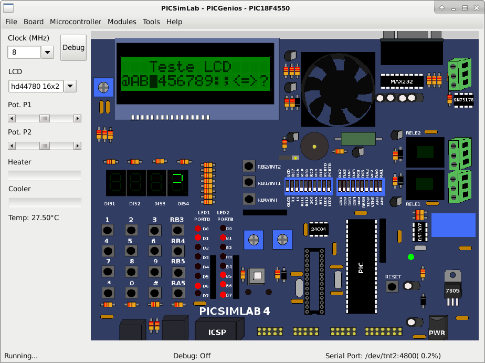This screenshot has height=363, width=485.
Task: Click the hd44780 16x2 combo box field
Action: click(x=36, y=86)
